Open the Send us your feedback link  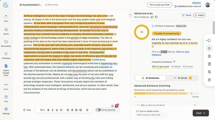(x=170, y=53)
